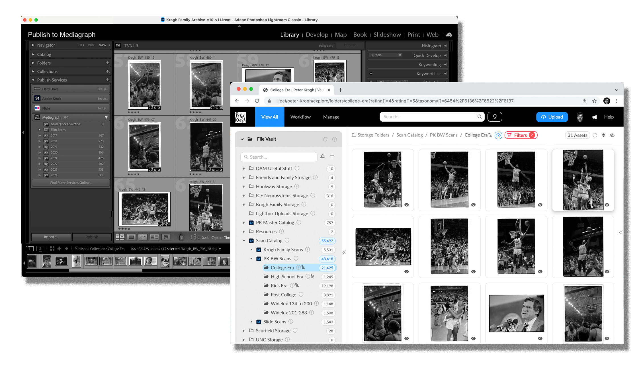Click the lightbulb icon beside search
Image resolution: width=643 pixels, height=370 pixels.
click(x=495, y=117)
